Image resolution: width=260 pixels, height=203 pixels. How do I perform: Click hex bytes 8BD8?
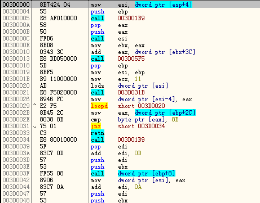click(x=46, y=45)
